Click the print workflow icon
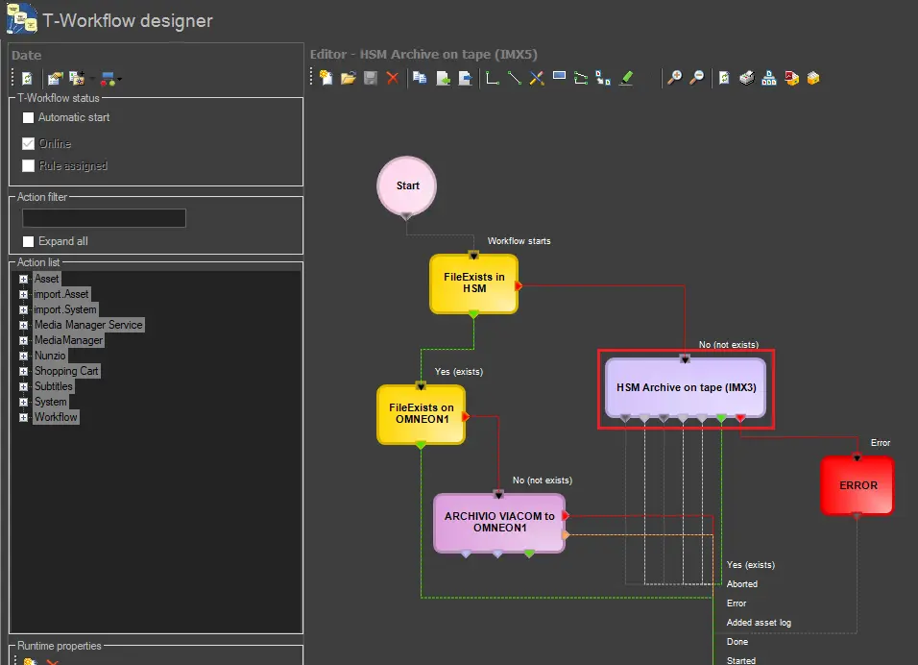918x665 pixels. point(746,78)
